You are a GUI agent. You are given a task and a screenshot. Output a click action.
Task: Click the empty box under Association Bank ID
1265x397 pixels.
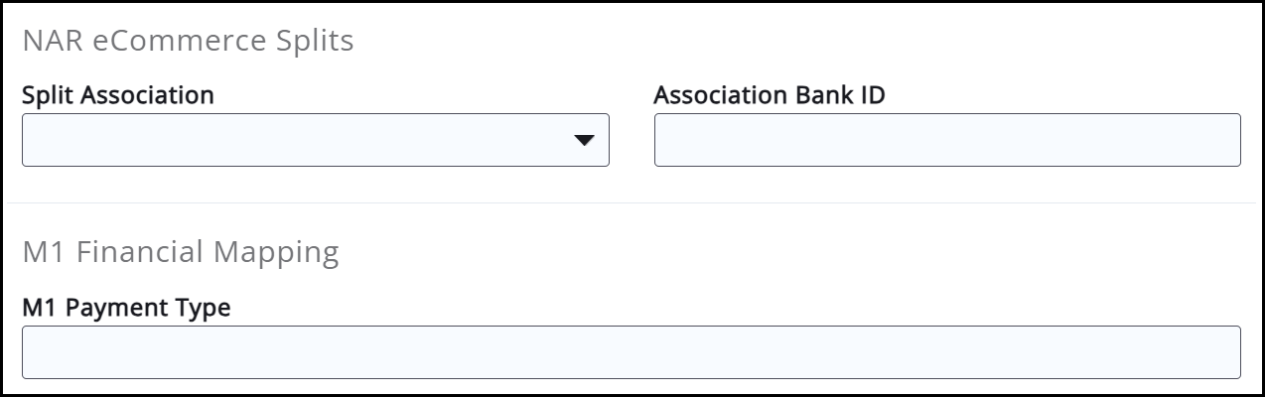tap(946, 140)
